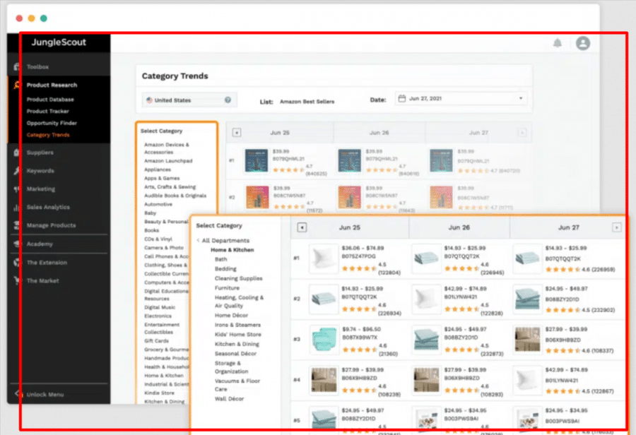Select Kindle Store category

click(x=159, y=393)
